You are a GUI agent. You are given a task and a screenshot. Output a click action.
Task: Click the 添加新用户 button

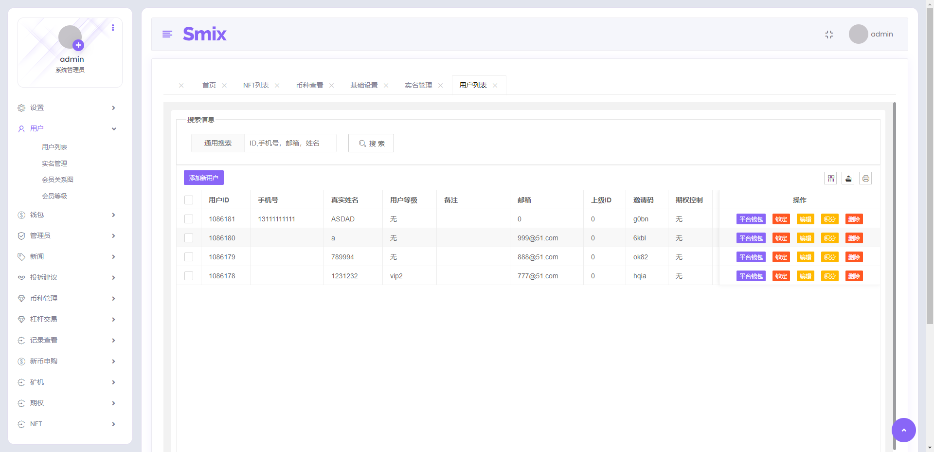(x=203, y=178)
